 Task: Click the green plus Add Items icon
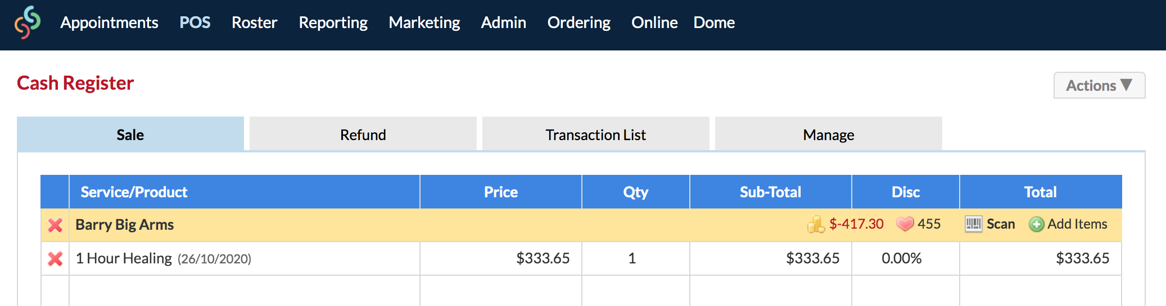coord(1037,224)
